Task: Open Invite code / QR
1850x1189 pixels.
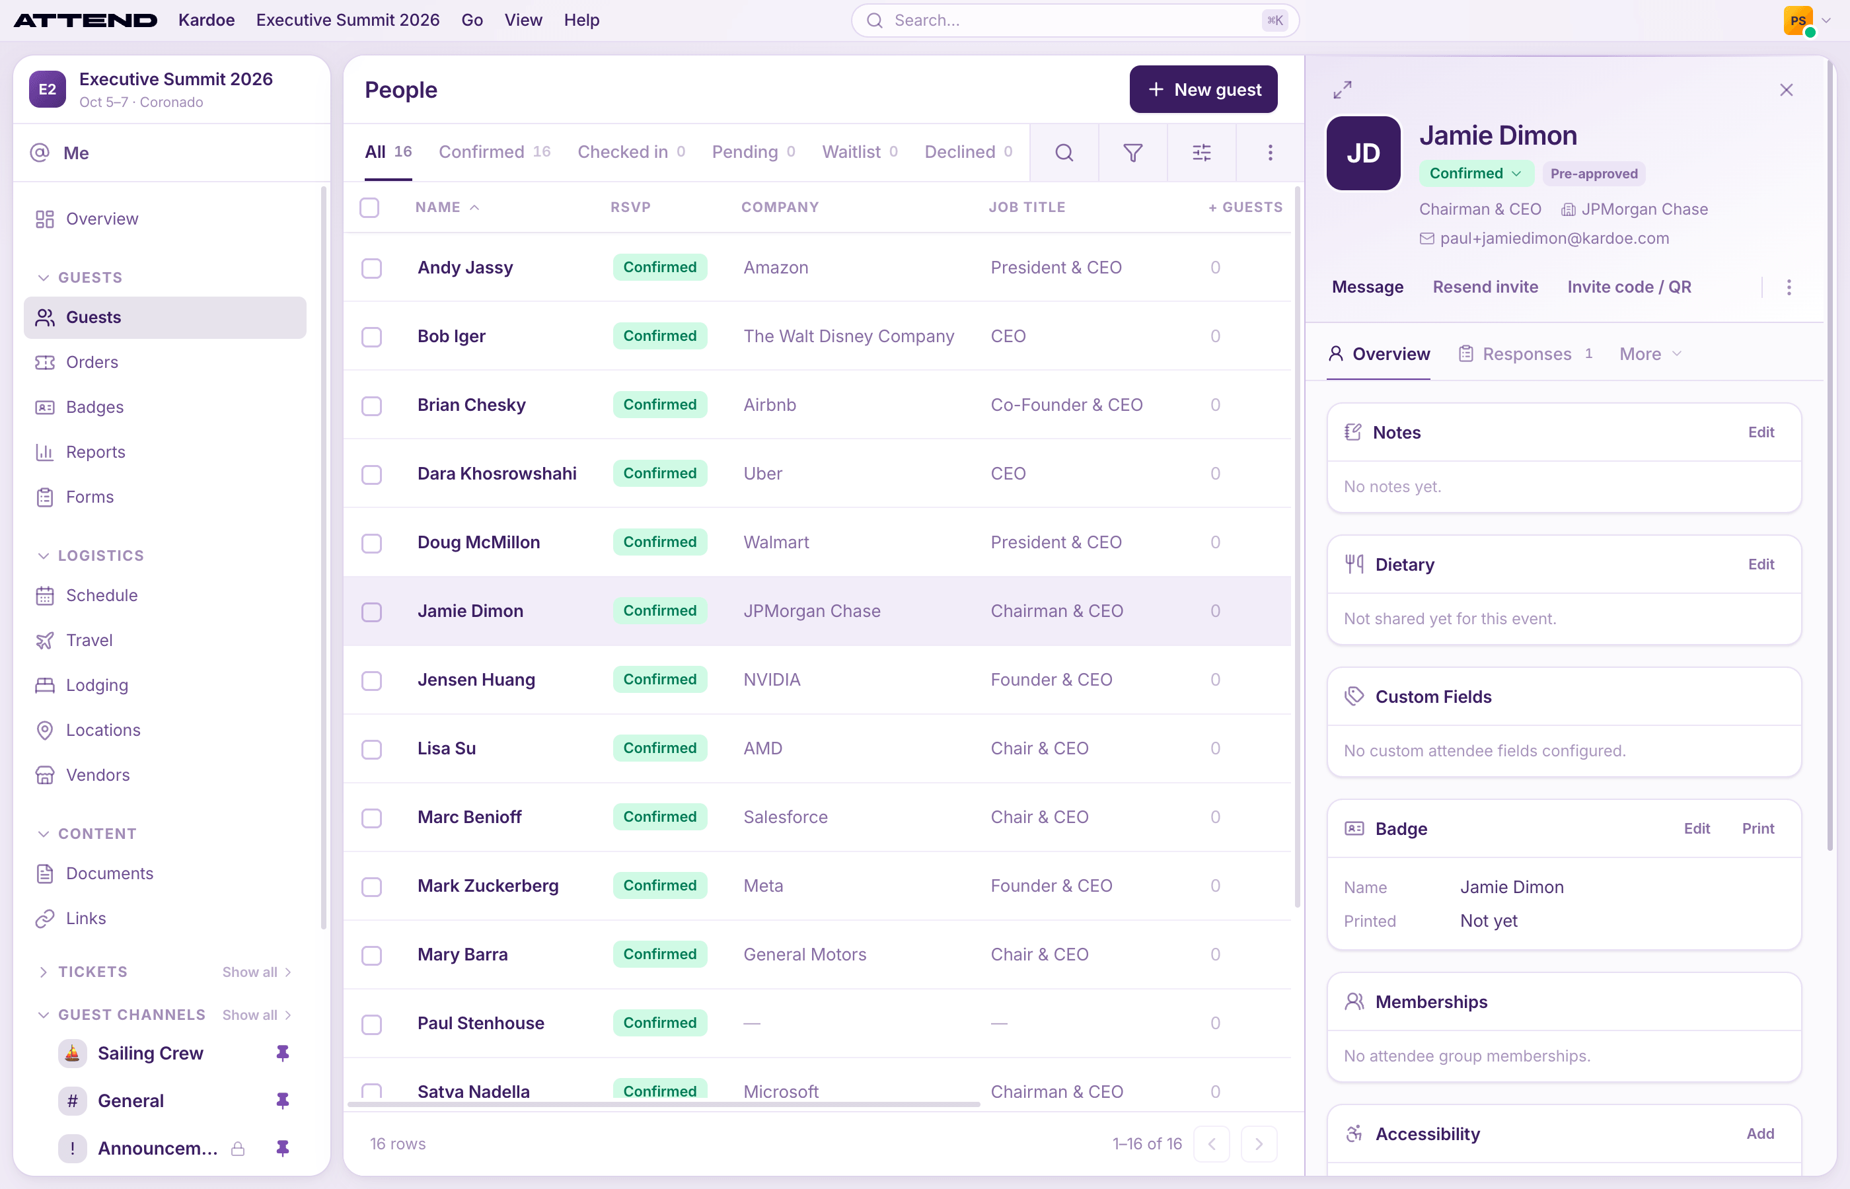Action: tap(1629, 287)
